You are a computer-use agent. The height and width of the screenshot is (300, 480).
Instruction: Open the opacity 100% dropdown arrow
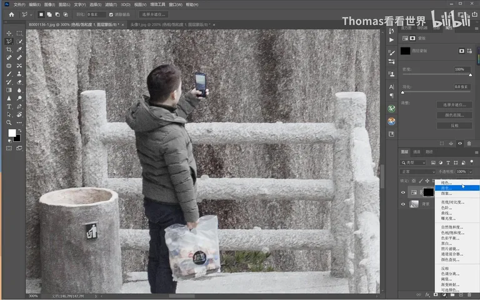click(471, 172)
